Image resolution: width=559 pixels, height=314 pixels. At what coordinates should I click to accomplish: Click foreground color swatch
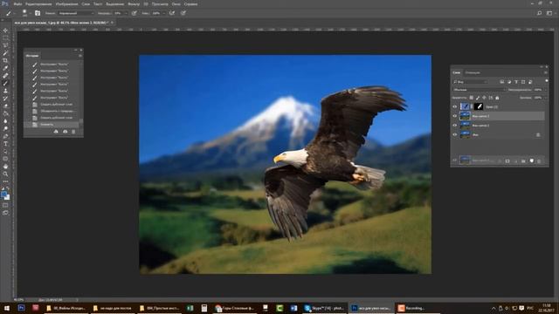coord(3,195)
